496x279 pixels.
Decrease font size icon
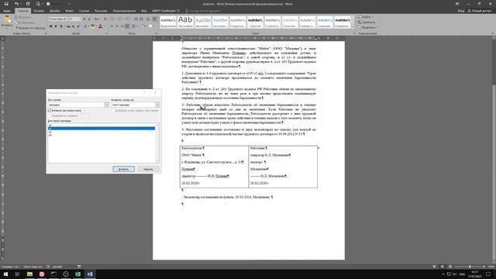click(x=89, y=19)
